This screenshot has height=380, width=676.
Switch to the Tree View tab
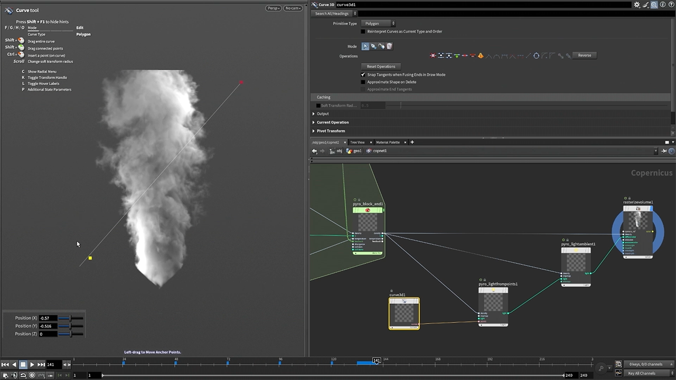[x=357, y=142]
